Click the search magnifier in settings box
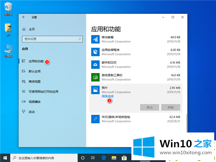 pos(80,39)
